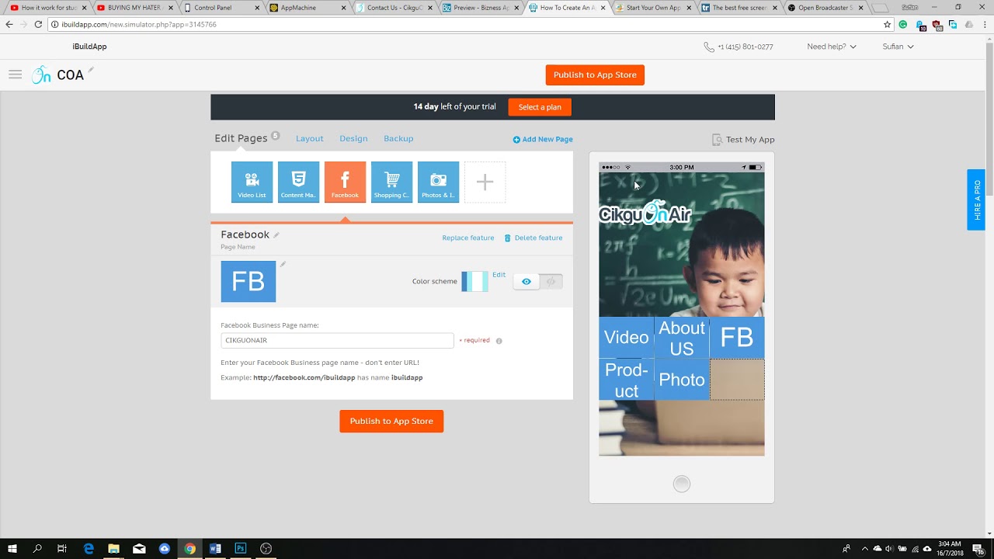
Task: Switch to the Design tab
Action: [x=353, y=138]
